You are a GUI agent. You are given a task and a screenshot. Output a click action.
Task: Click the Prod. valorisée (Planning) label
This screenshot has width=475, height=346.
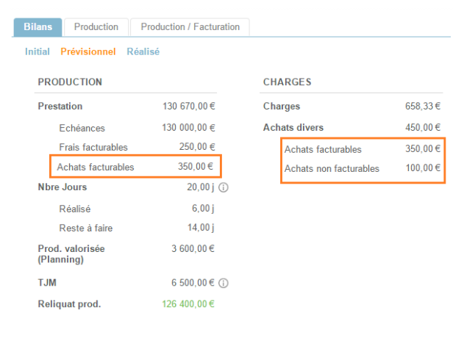[71, 253]
